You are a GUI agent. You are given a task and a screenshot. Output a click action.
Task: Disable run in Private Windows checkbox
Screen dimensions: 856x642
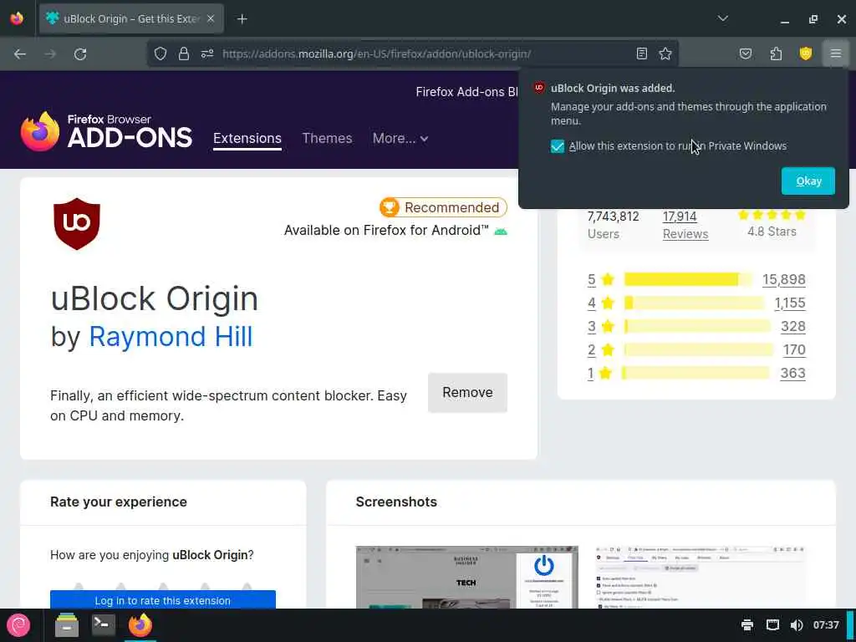(x=558, y=146)
